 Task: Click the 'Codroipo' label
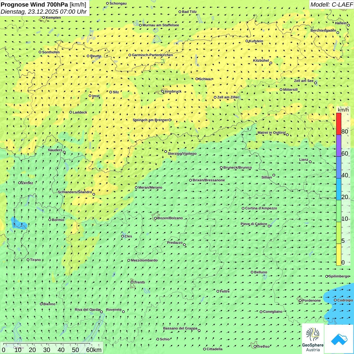point(345,300)
